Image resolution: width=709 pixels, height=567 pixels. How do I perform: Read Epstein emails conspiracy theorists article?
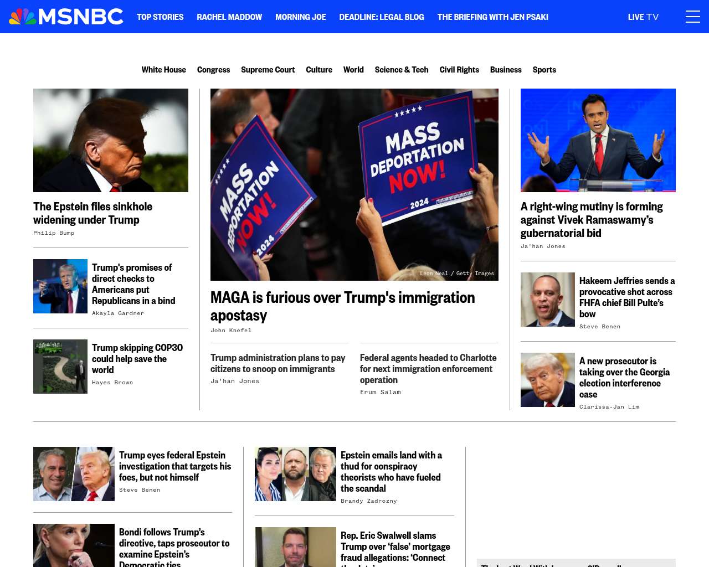point(391,472)
